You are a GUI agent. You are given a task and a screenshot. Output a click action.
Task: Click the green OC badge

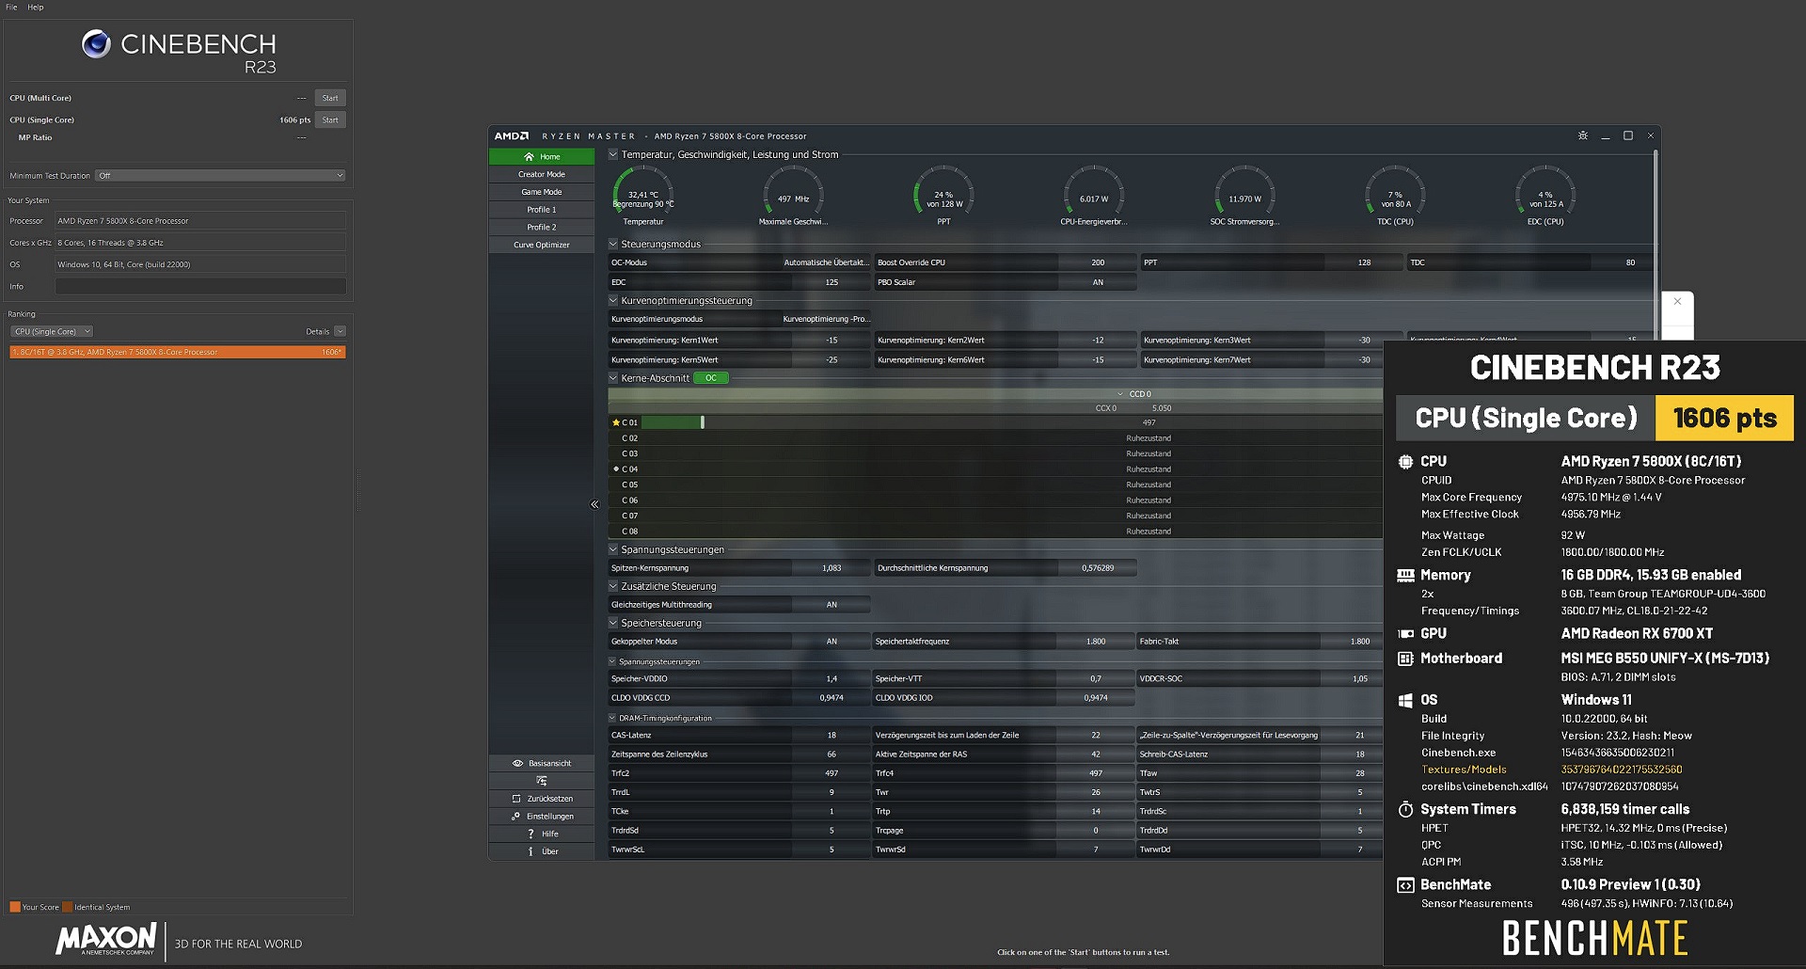click(x=711, y=378)
